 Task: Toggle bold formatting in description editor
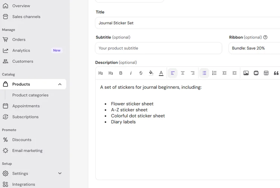121,73
